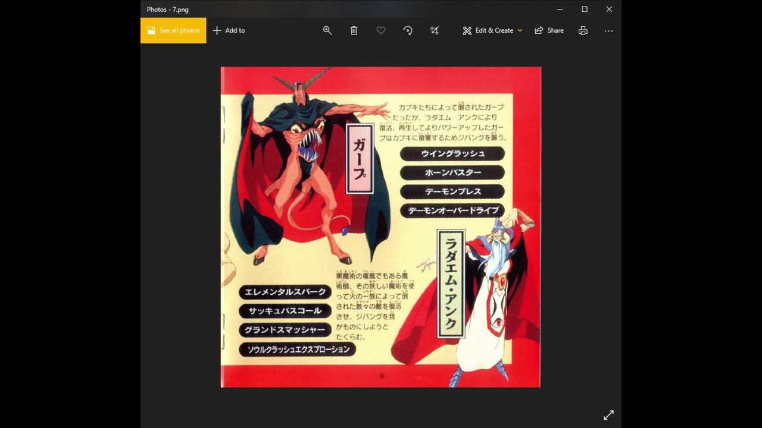Image resolution: width=762 pixels, height=428 pixels.
Task: Open See all photos gallery
Action: coord(173,30)
